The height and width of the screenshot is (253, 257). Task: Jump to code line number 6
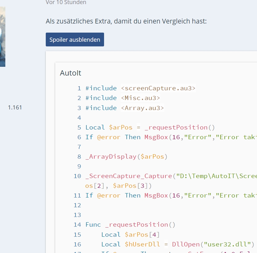tap(79, 137)
